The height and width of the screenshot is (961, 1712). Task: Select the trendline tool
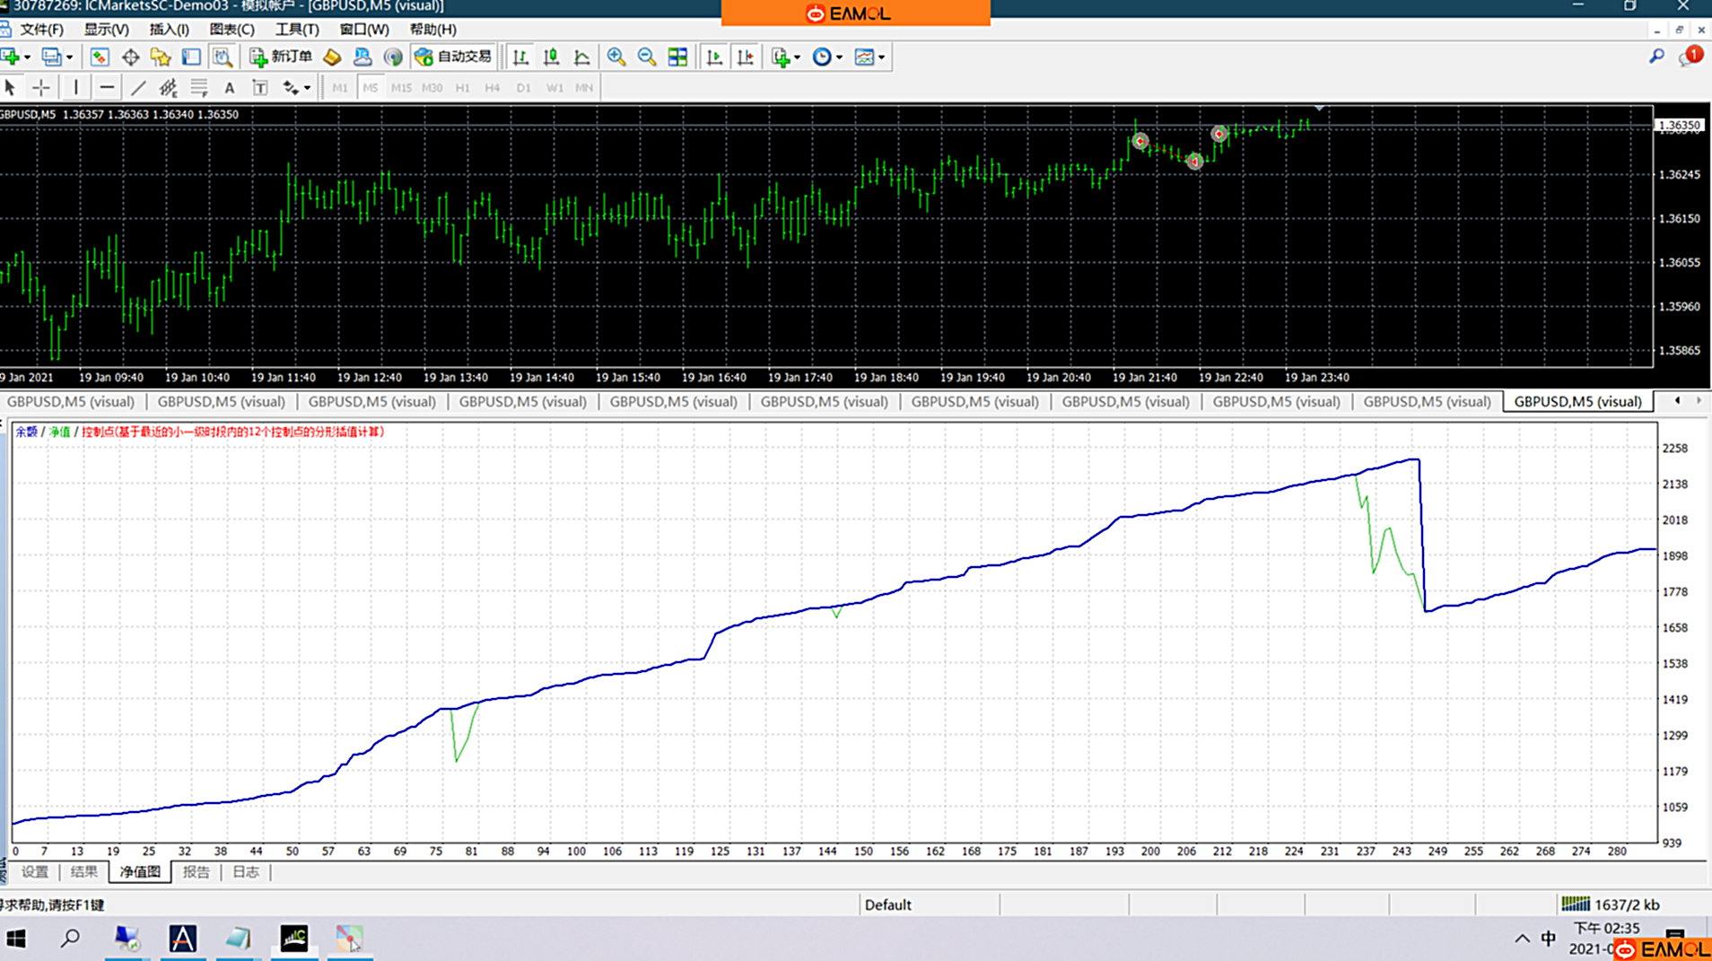pos(138,87)
